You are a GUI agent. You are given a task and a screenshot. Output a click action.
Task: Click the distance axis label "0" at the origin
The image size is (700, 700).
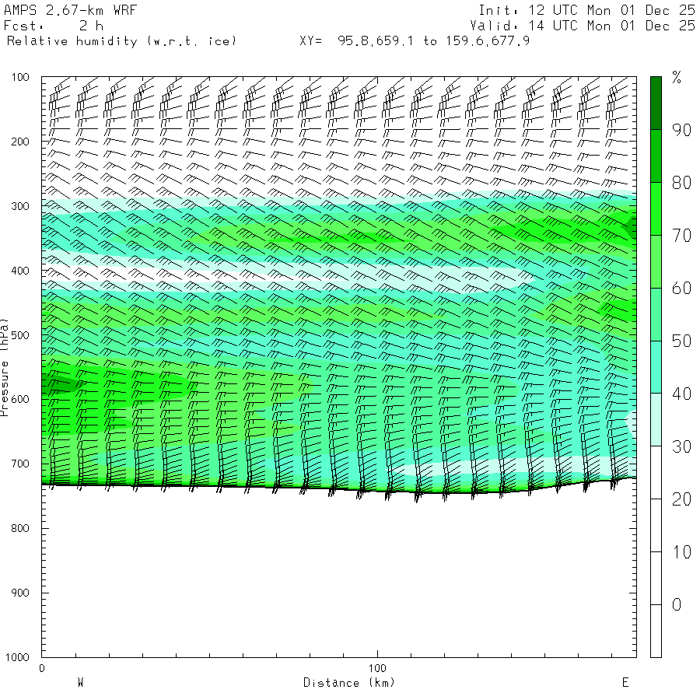42,668
